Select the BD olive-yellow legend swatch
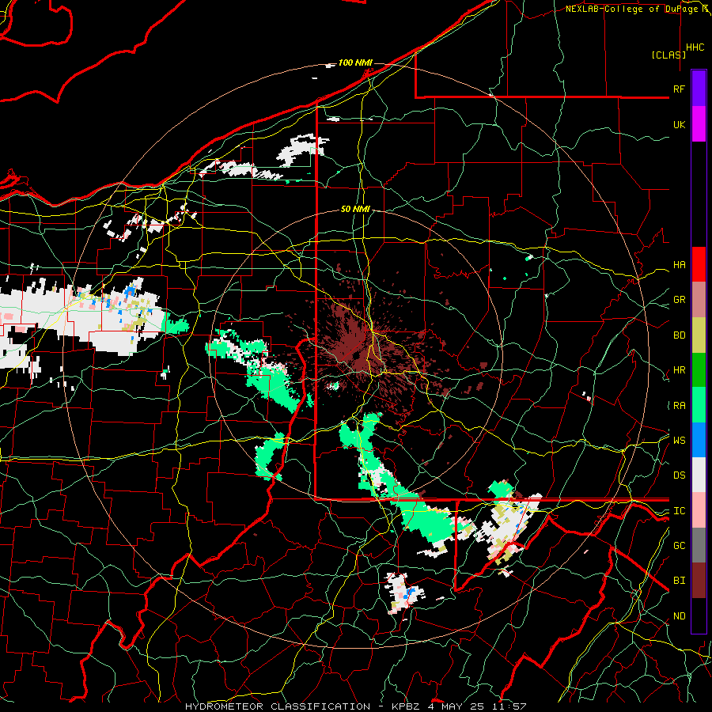 (699, 335)
